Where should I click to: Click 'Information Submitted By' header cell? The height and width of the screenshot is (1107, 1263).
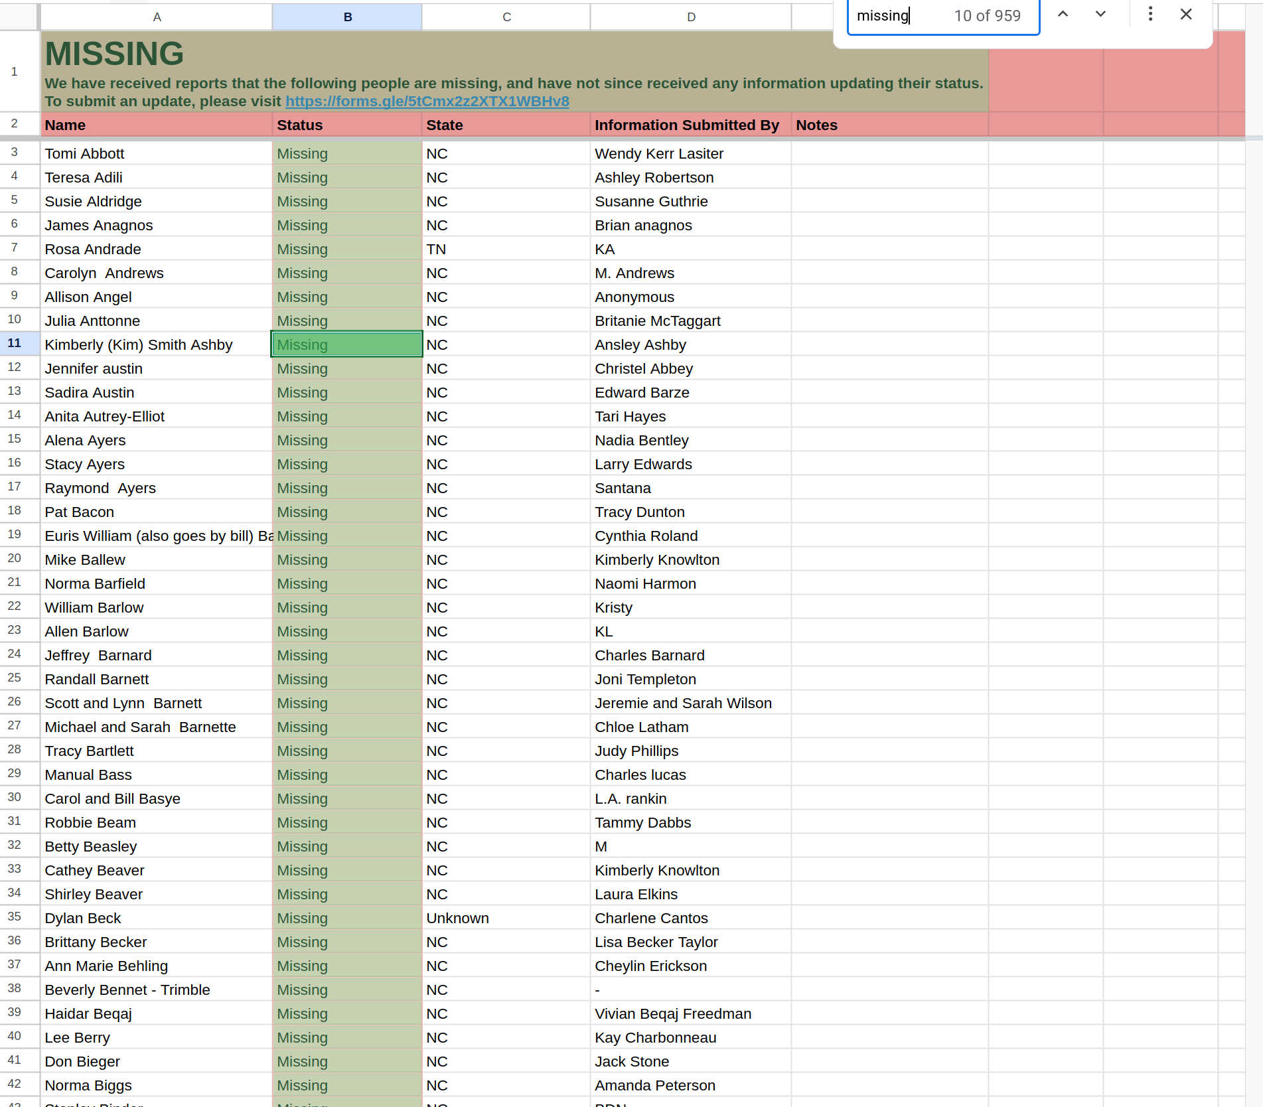(x=691, y=125)
